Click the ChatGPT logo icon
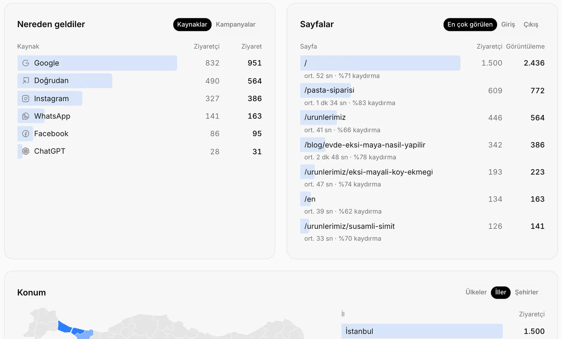The height and width of the screenshot is (339, 562). (x=26, y=151)
